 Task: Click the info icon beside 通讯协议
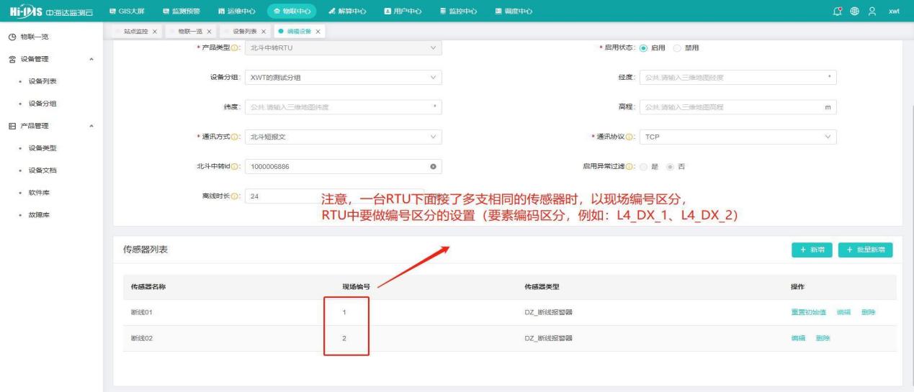pyautogui.click(x=631, y=137)
